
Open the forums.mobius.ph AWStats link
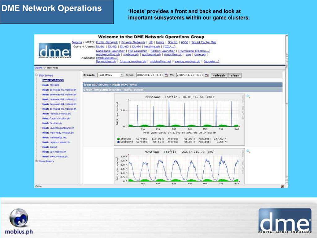coord(133,61)
